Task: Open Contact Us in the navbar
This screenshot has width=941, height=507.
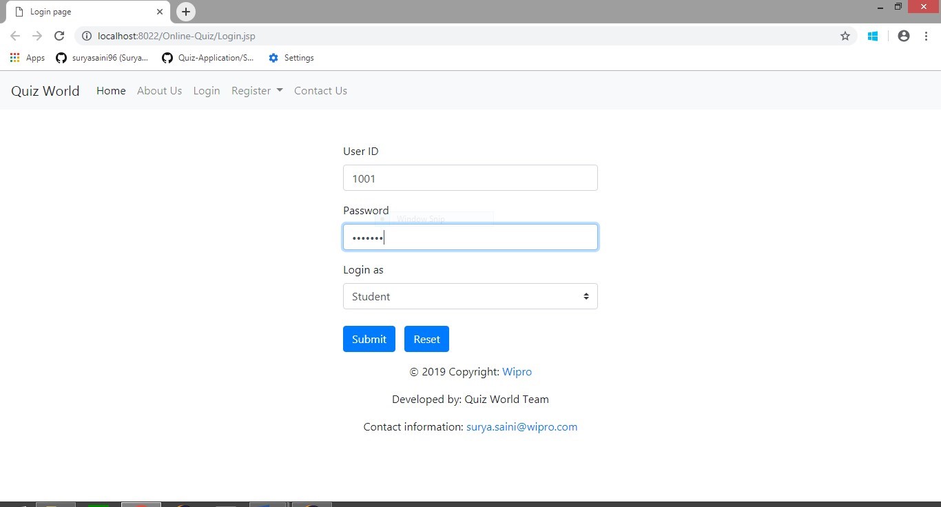Action: click(320, 91)
